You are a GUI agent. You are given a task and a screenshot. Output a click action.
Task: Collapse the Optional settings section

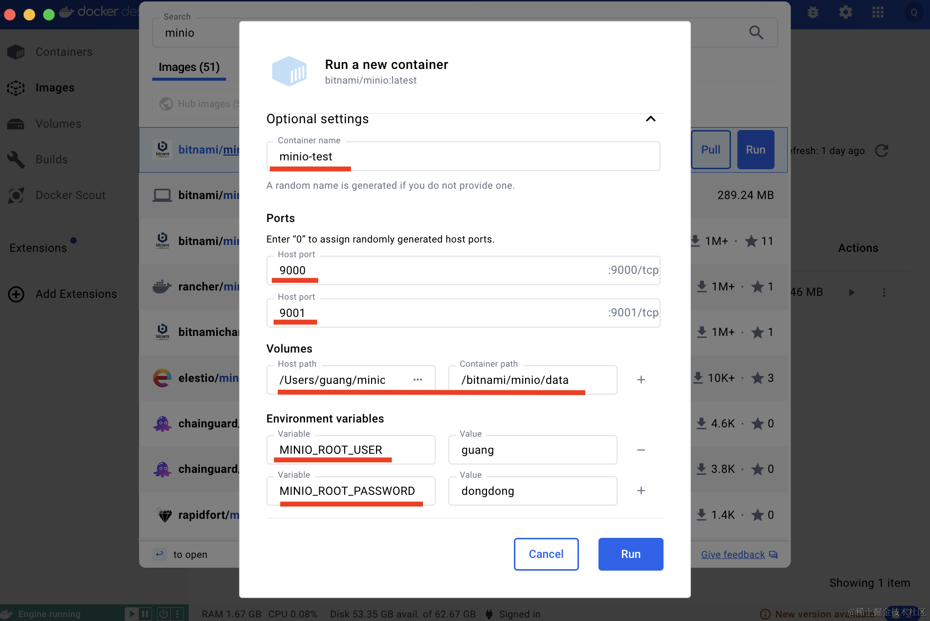coord(650,119)
